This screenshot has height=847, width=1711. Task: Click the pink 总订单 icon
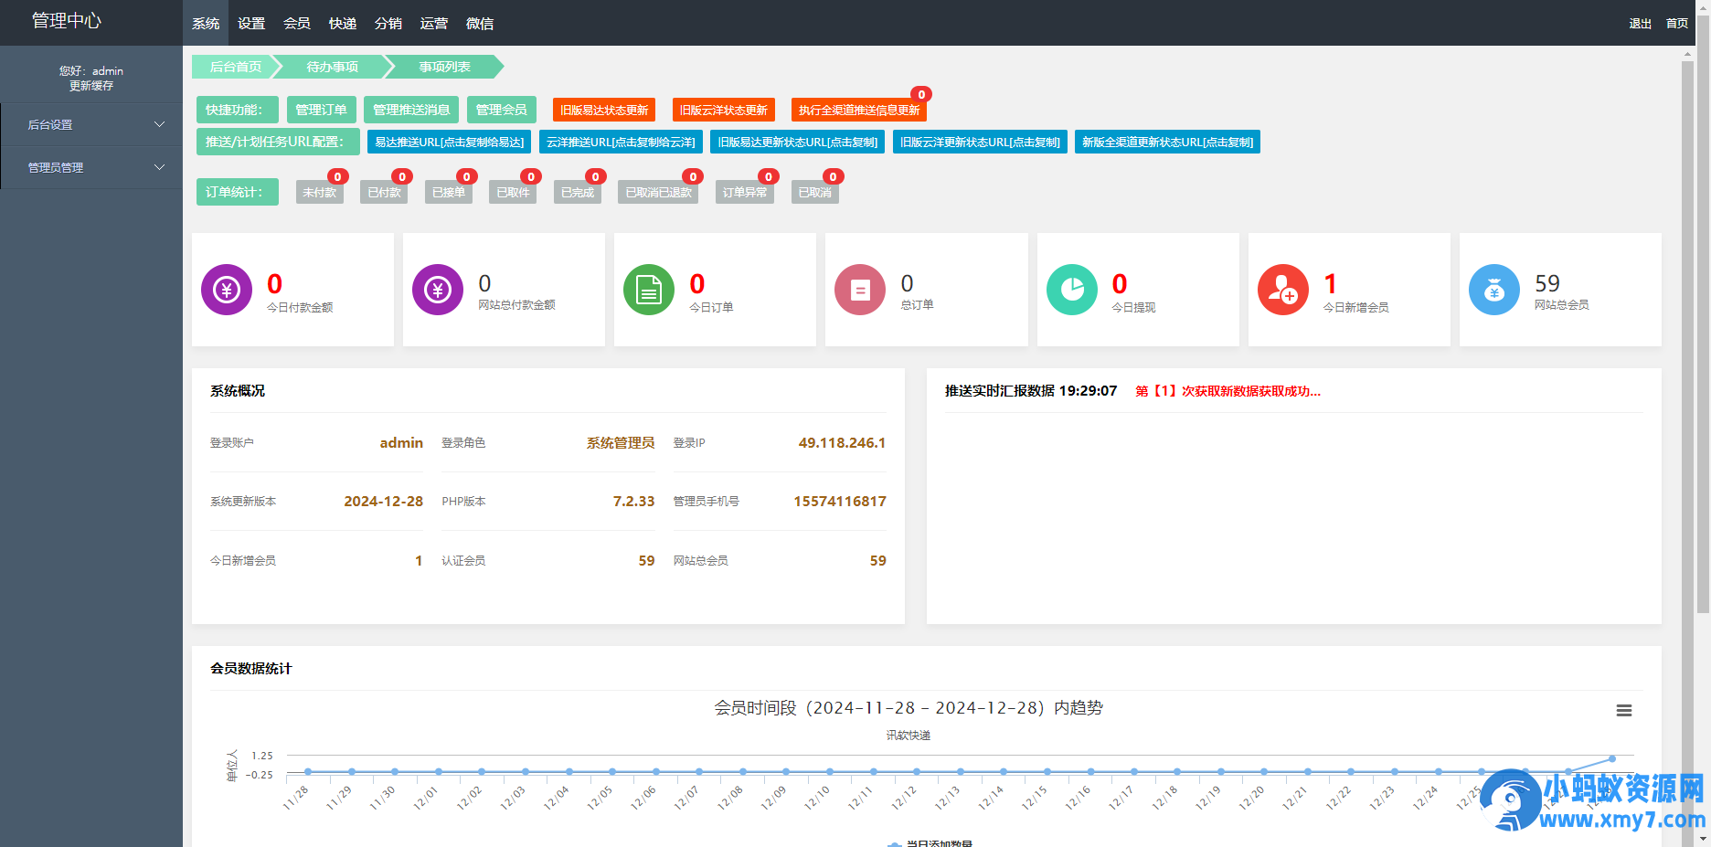[859, 290]
